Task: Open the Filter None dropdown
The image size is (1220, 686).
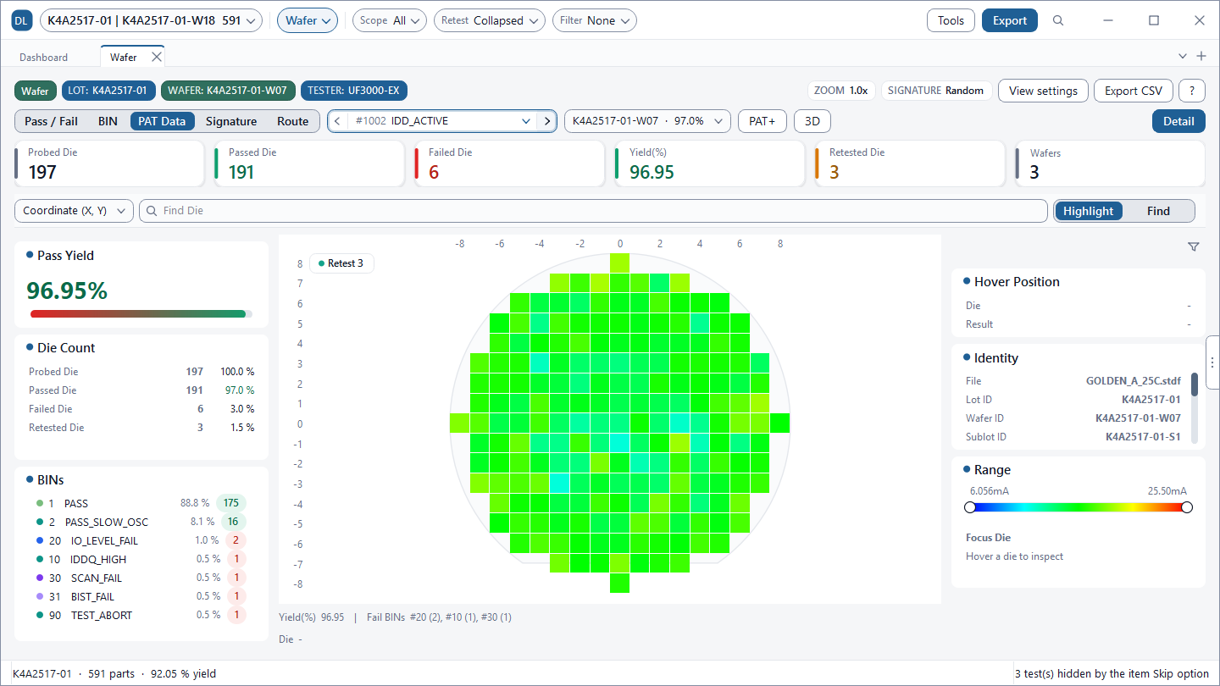Action: click(x=594, y=20)
